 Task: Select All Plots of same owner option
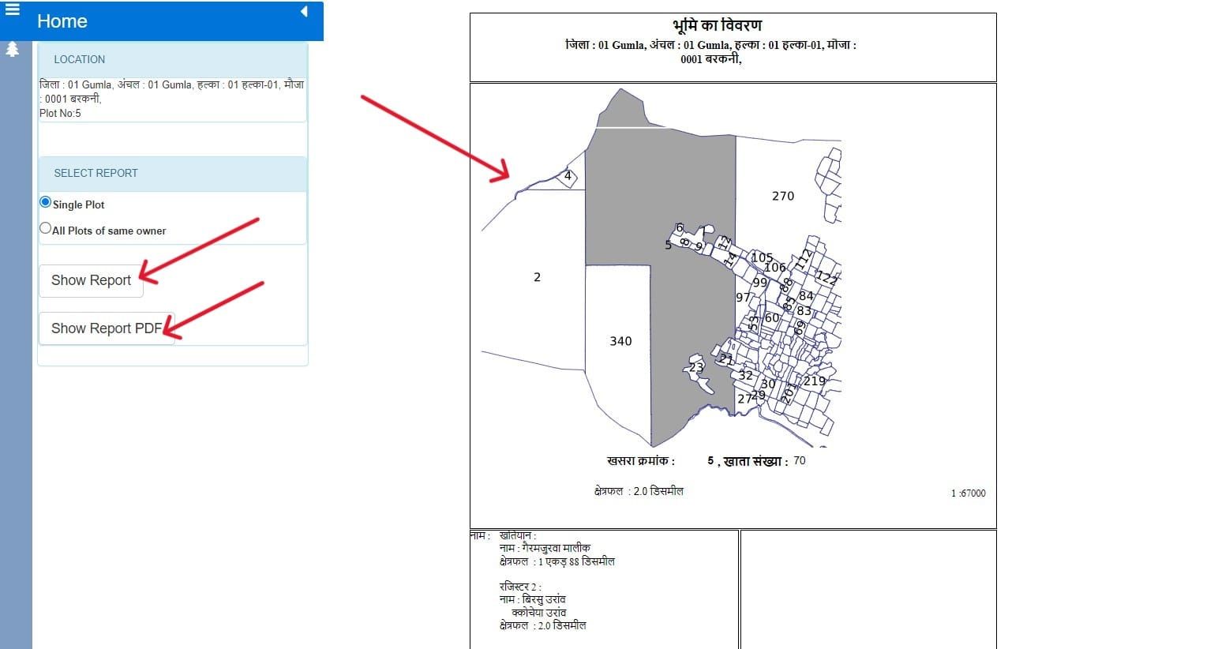tap(45, 228)
